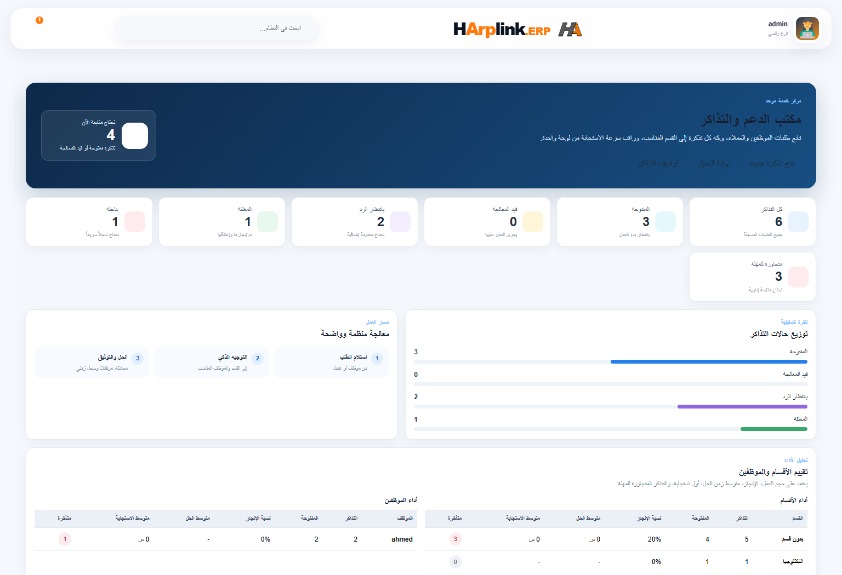The width and height of the screenshot is (842, 575).
Task: Click the empty قيد المعالجة progress bar
Action: point(611,384)
